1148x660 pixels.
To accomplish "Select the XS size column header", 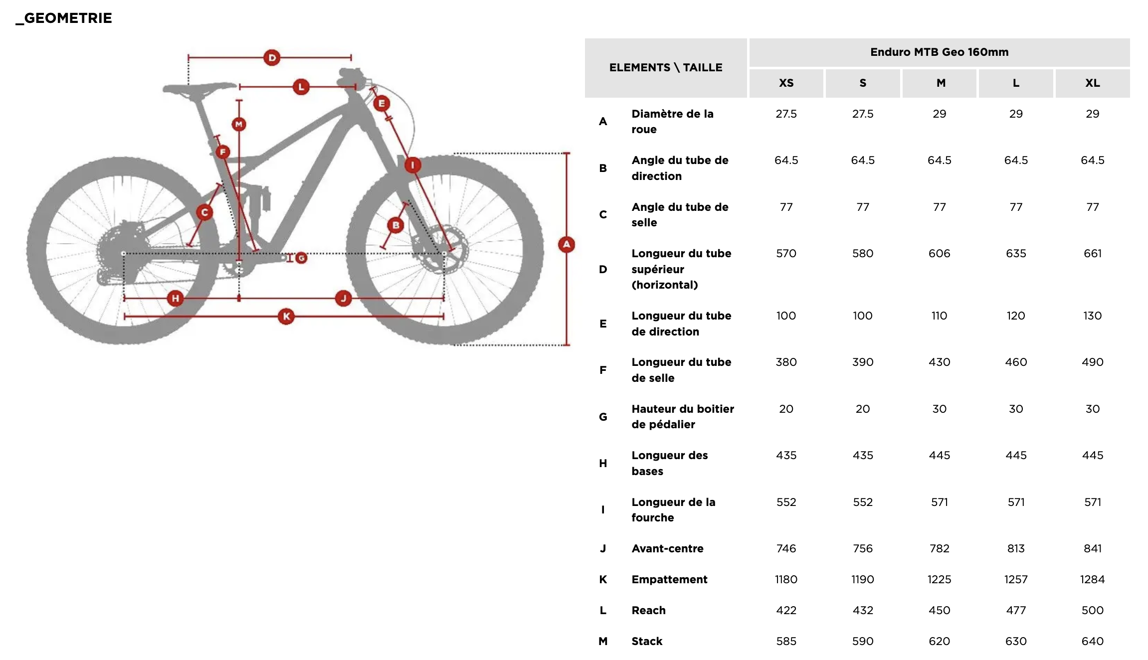I will coord(786,83).
